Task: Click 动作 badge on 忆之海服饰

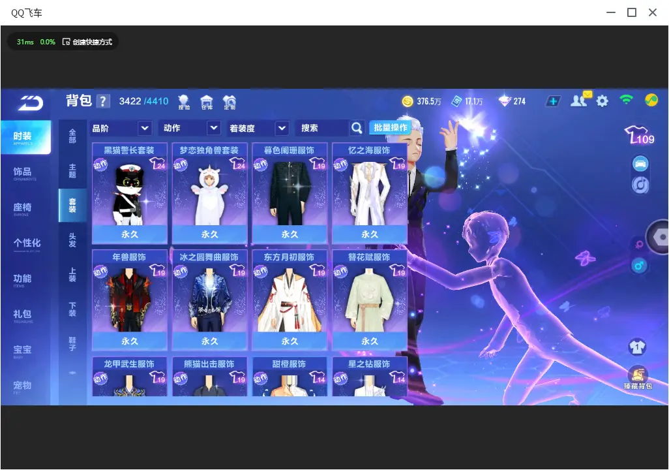Action: point(340,164)
